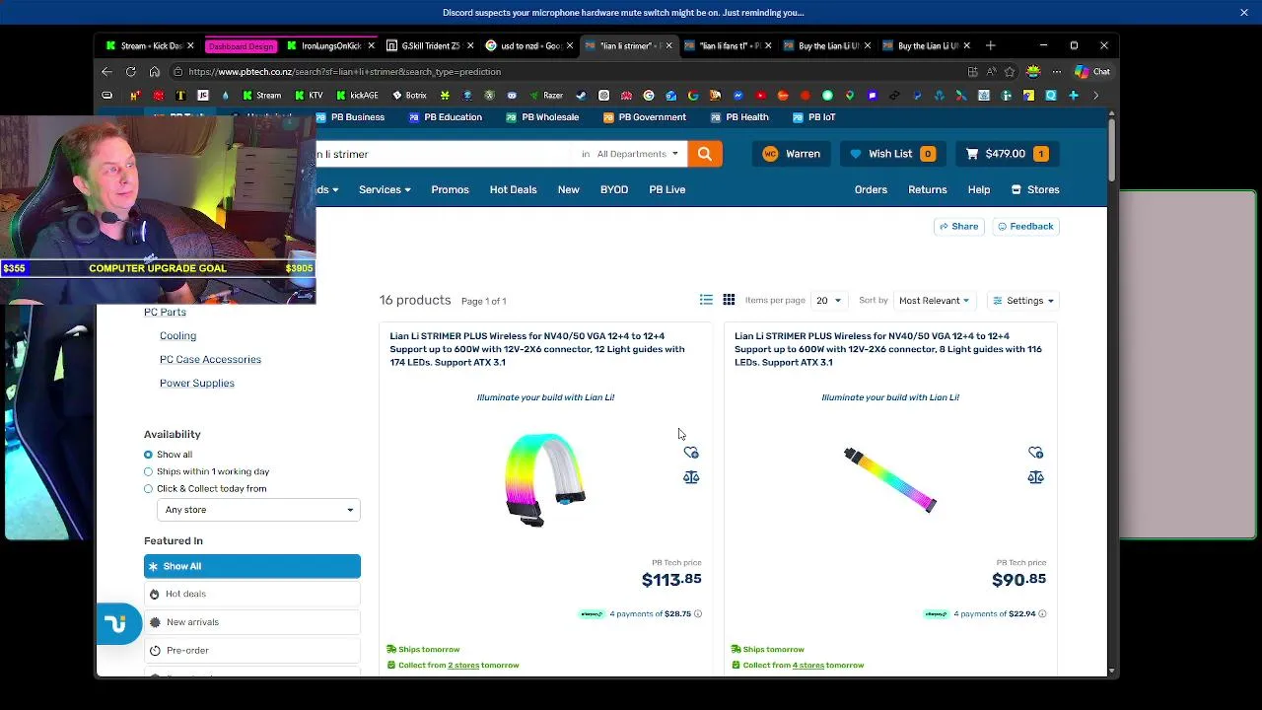Filter by New arrivals
This screenshot has height=710, width=1262.
252,622
